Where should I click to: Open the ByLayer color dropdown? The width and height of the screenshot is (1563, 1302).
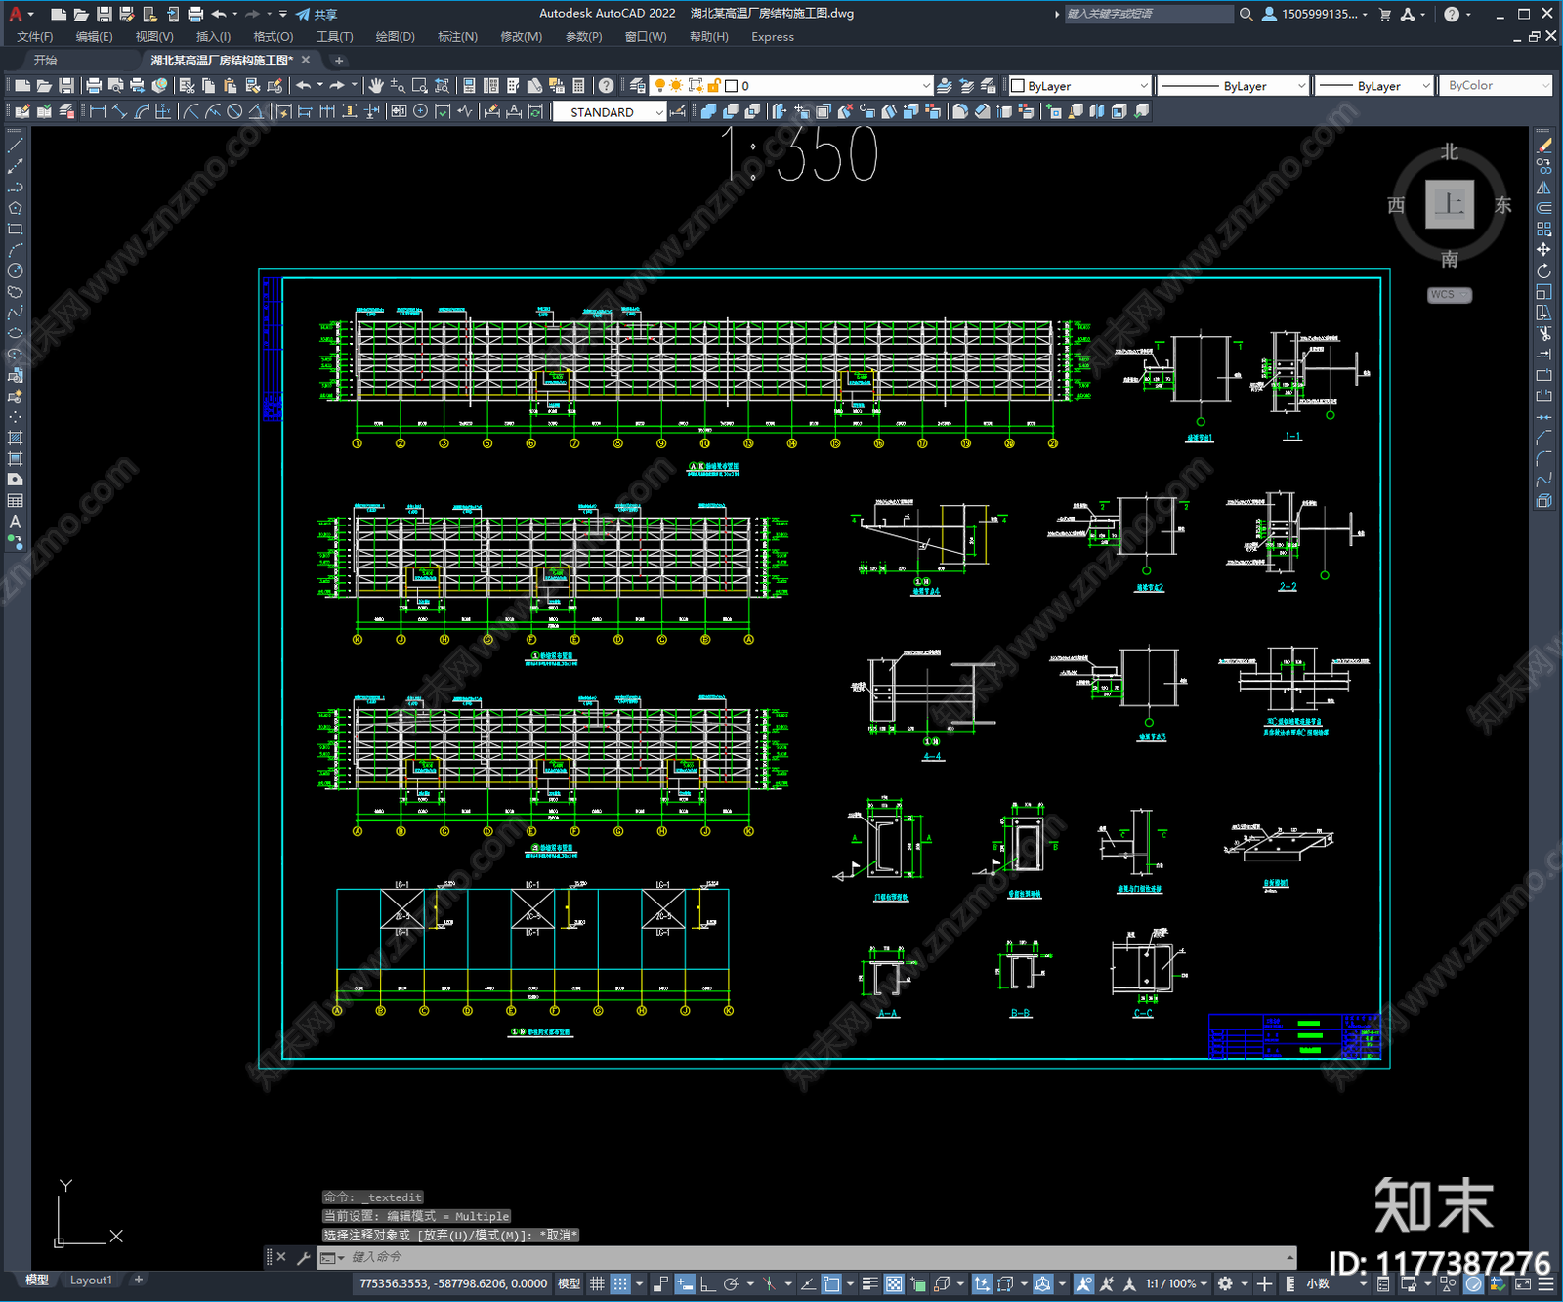(1079, 86)
